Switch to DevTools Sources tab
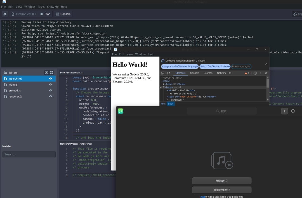 pos(208,73)
